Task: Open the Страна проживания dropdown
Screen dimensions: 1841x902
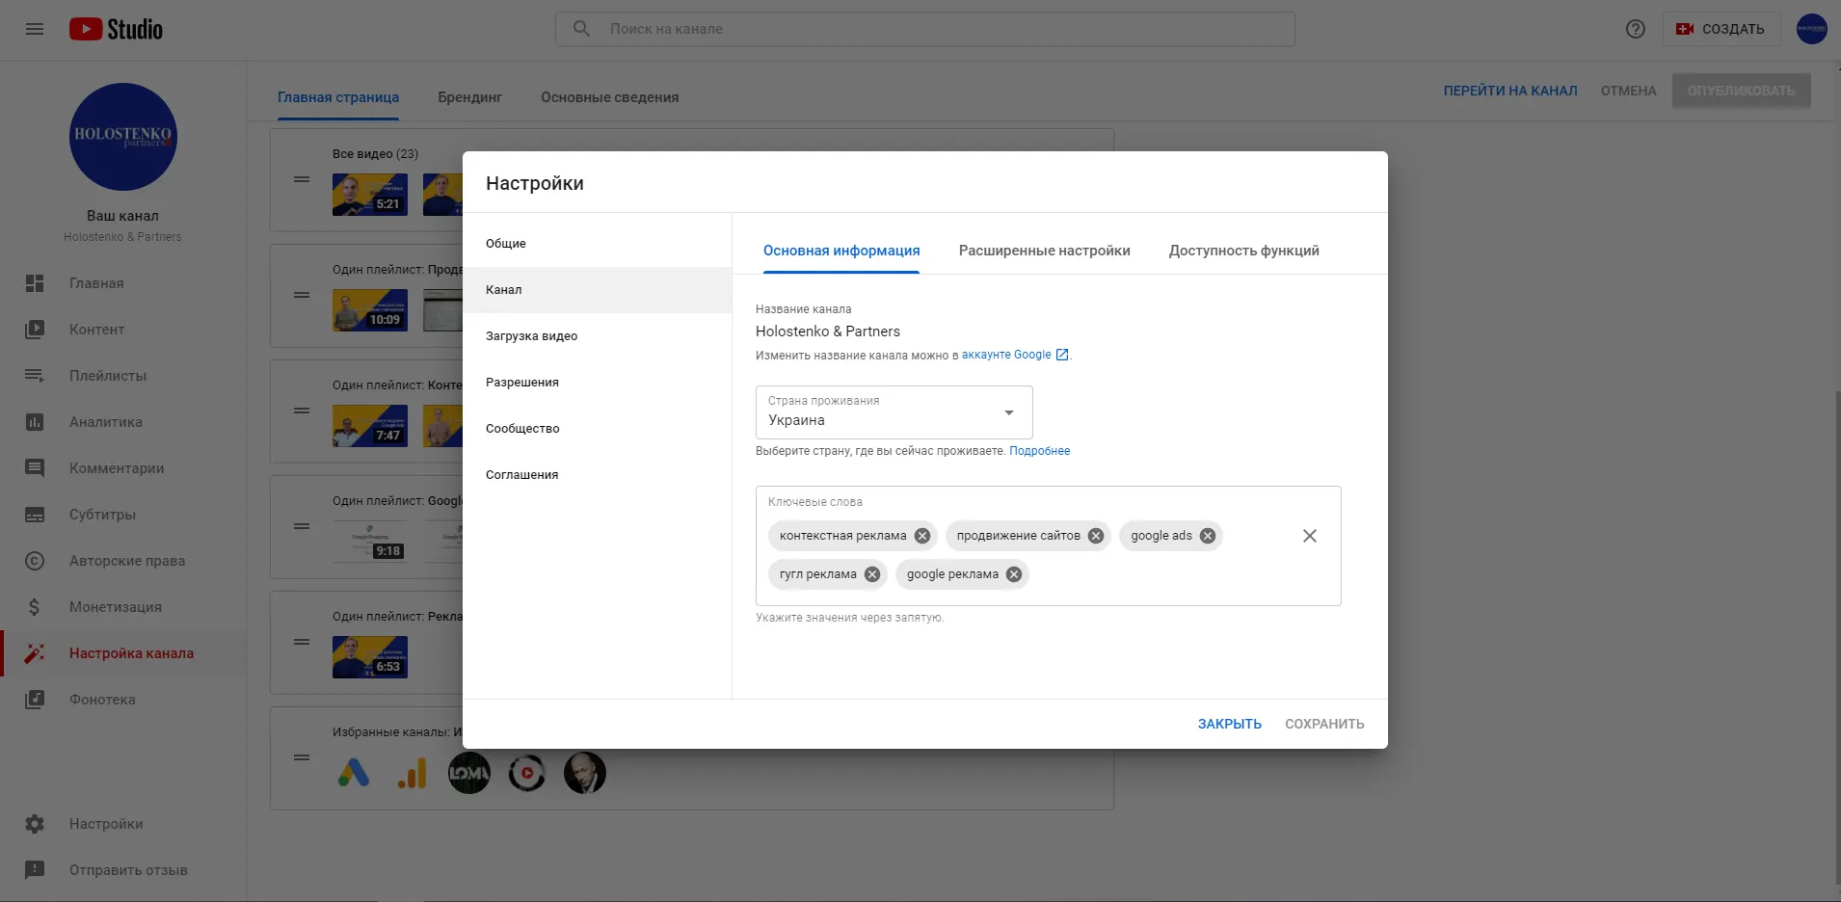Action: click(x=894, y=412)
